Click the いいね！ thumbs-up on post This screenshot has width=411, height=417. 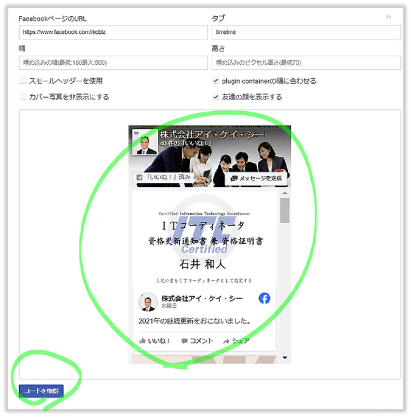[x=154, y=341]
